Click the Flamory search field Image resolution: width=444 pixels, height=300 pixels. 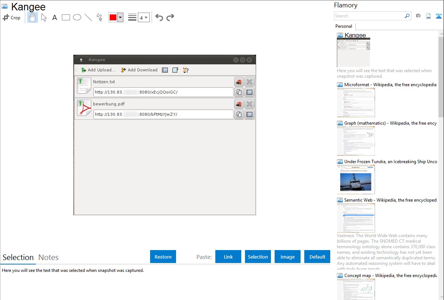click(x=369, y=16)
